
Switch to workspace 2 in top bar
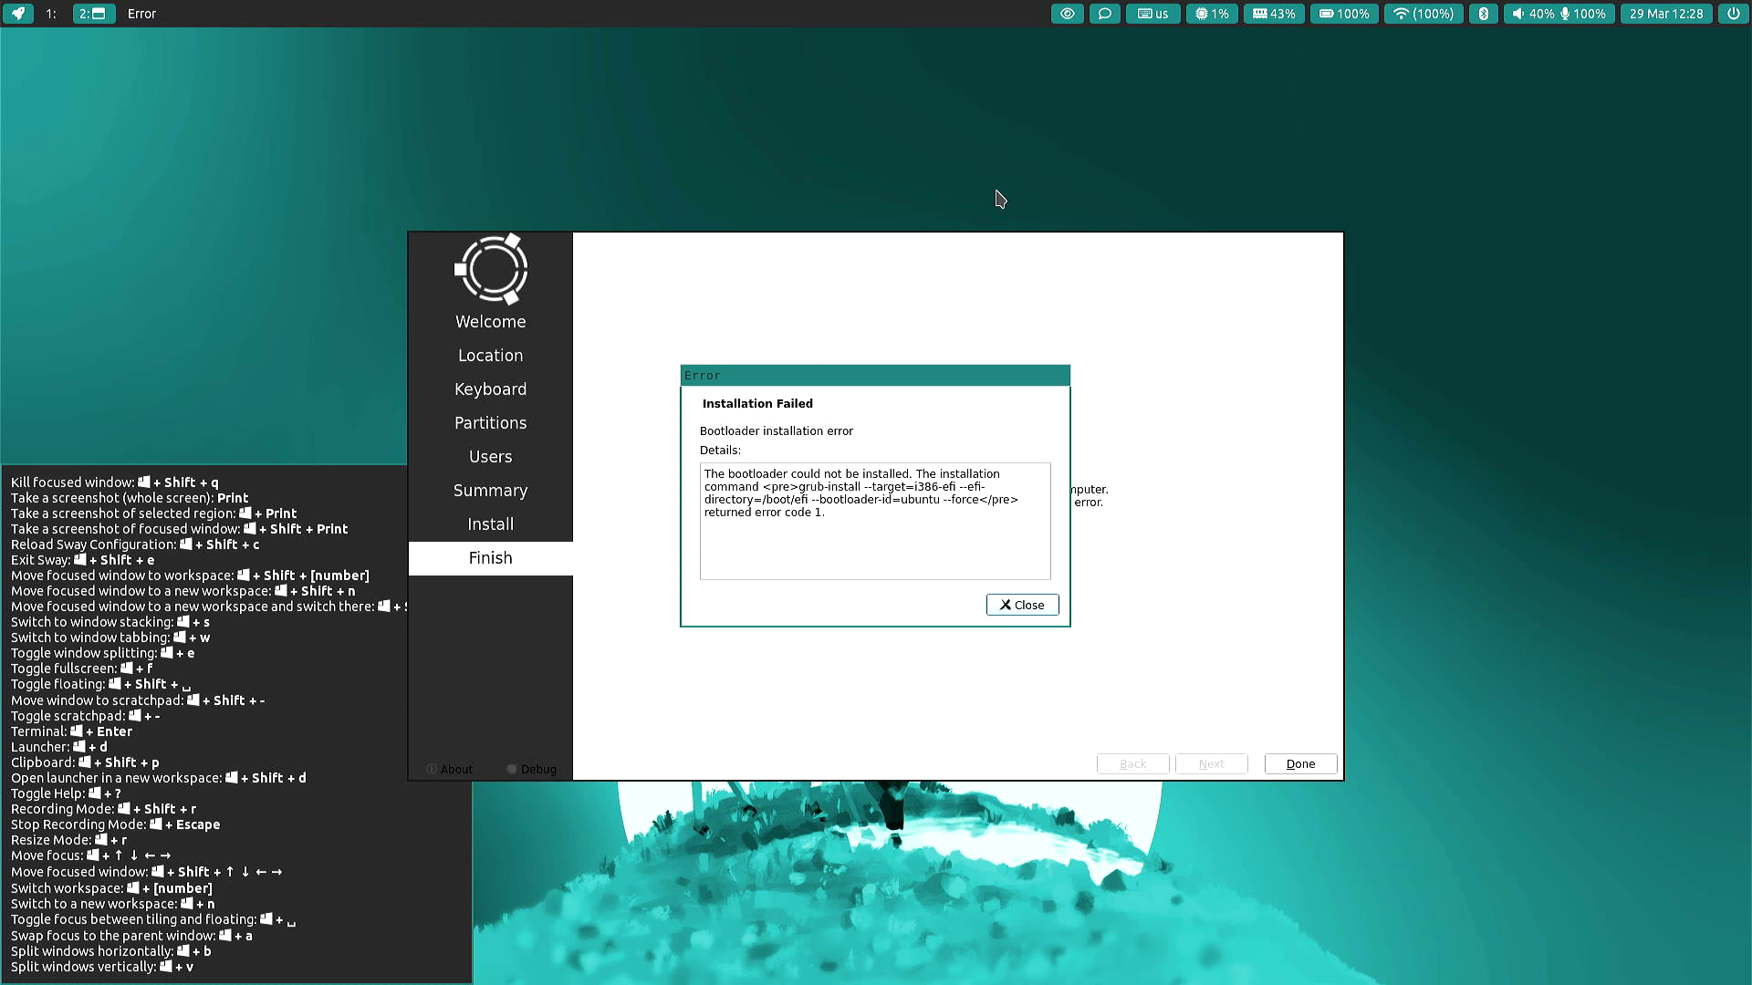coord(93,14)
